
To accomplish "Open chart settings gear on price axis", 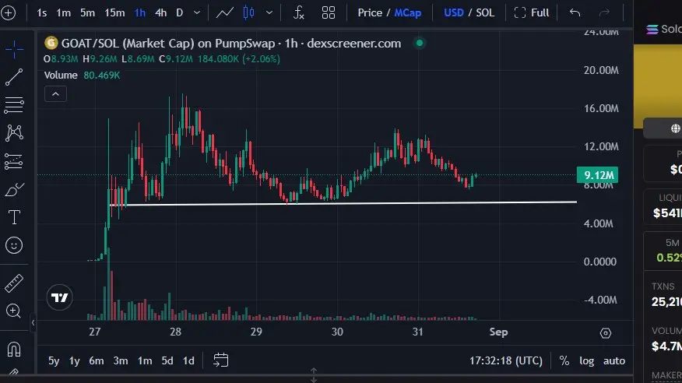I will (x=606, y=333).
